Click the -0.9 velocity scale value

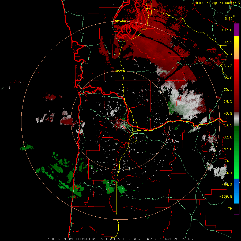tap(228, 114)
